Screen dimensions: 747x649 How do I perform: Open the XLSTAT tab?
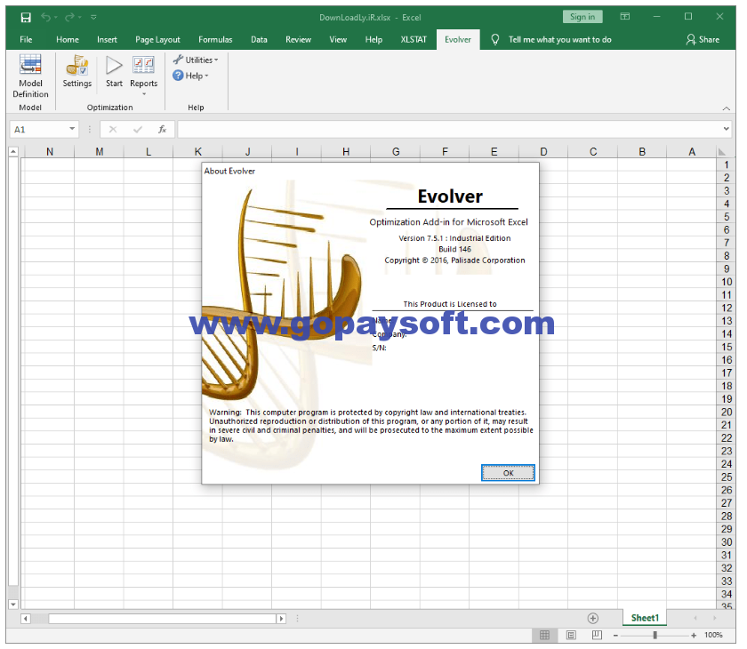(414, 39)
